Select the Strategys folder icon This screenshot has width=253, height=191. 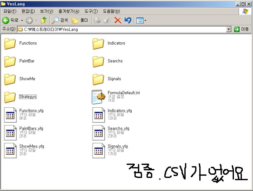pyautogui.click(x=10, y=97)
